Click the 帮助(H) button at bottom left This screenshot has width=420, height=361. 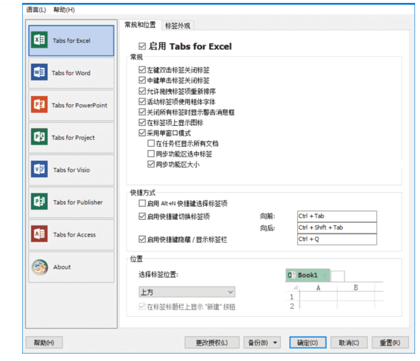(44, 342)
